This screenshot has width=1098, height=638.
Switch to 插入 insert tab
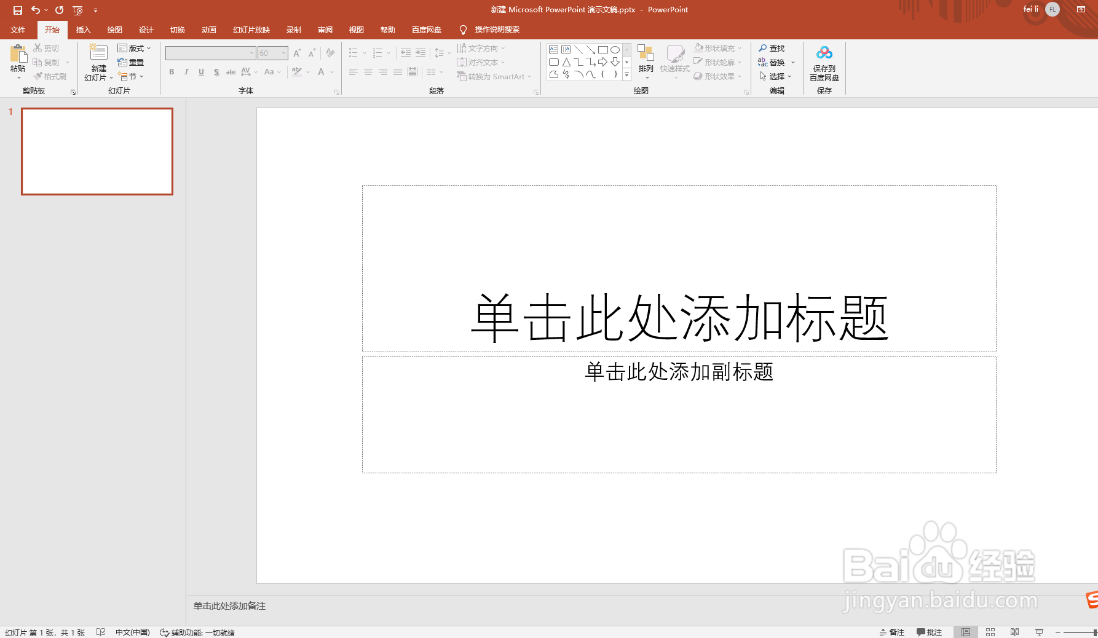pyautogui.click(x=83, y=30)
